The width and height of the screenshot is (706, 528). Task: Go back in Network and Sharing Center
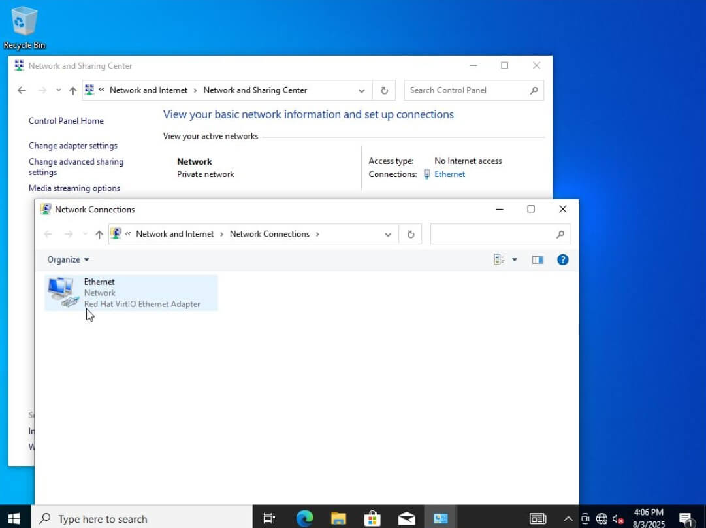[x=22, y=91]
